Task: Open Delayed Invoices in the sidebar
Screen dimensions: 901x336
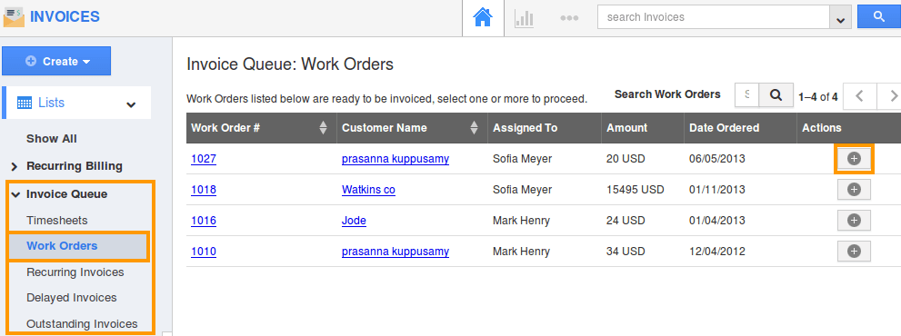Action: click(71, 298)
